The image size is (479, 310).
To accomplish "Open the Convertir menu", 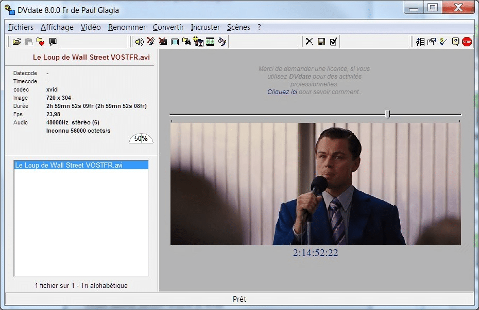I will pyautogui.click(x=168, y=27).
